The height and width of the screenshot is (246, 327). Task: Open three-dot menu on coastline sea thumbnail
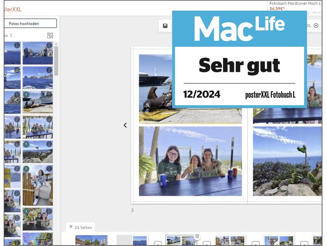[49, 70]
